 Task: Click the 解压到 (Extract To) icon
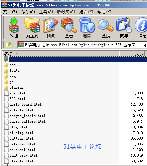tap(32, 28)
